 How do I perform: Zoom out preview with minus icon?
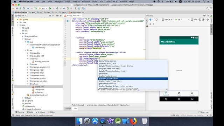click(x=192, y=20)
